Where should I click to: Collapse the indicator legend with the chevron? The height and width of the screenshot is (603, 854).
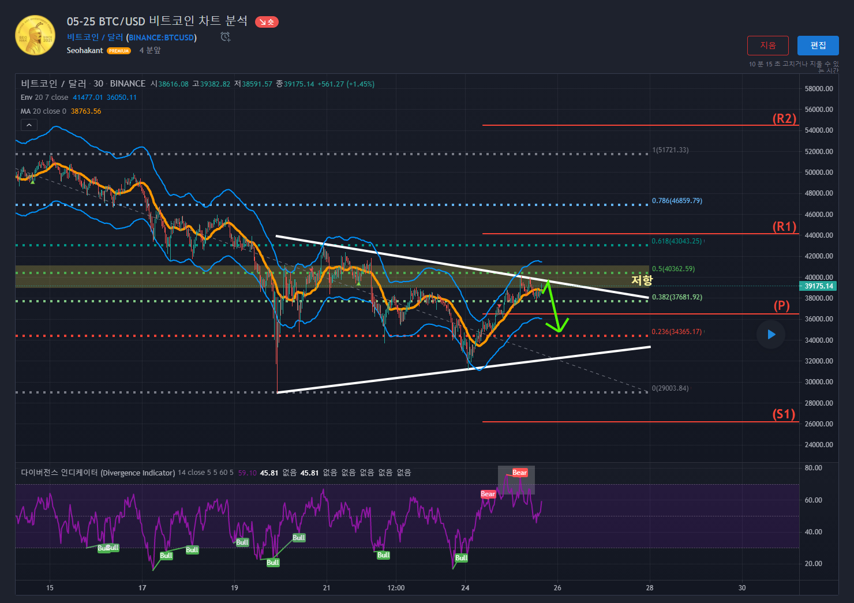29,125
